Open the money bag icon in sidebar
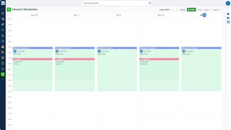 pos(3,46)
